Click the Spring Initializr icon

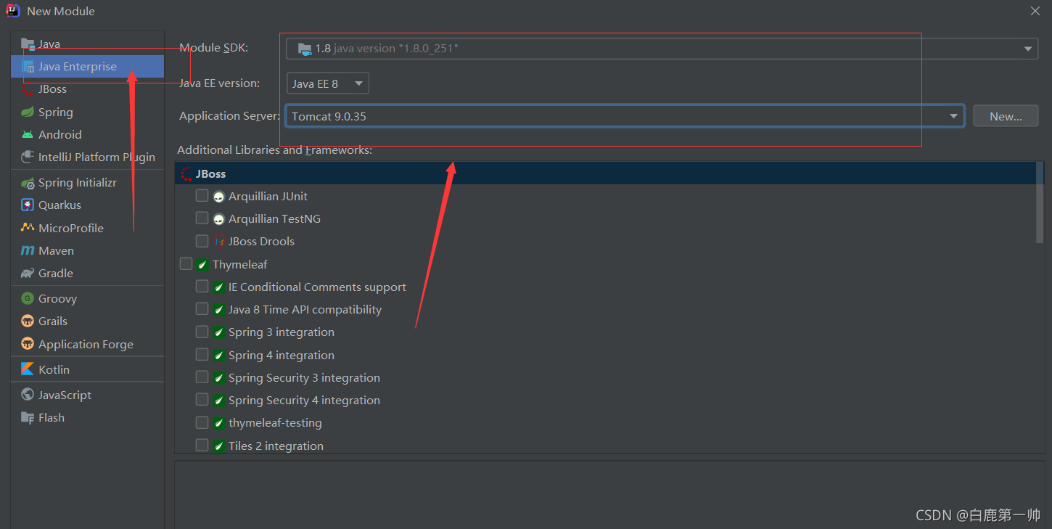[28, 182]
